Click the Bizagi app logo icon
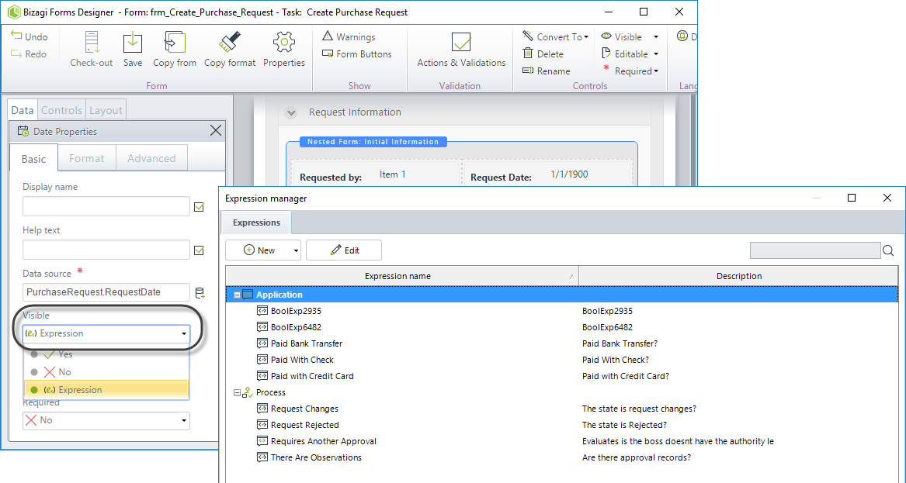 [x=14, y=12]
